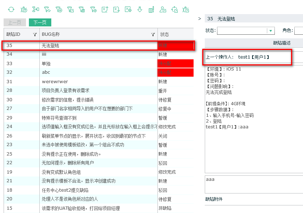
Task: Click the 驳回 status of bug 22
Action: point(163,163)
